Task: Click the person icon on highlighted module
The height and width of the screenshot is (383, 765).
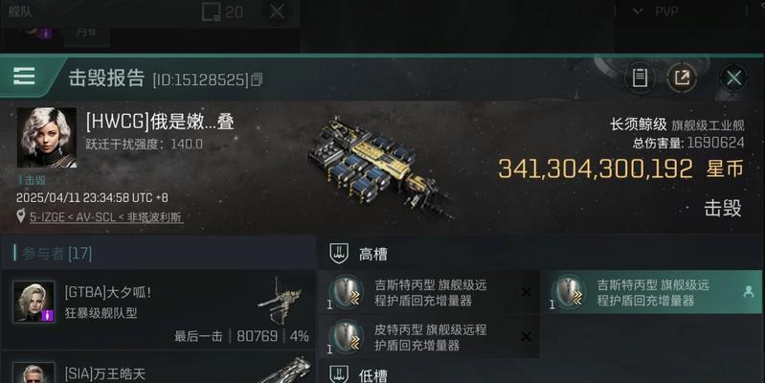Action: [x=748, y=292]
